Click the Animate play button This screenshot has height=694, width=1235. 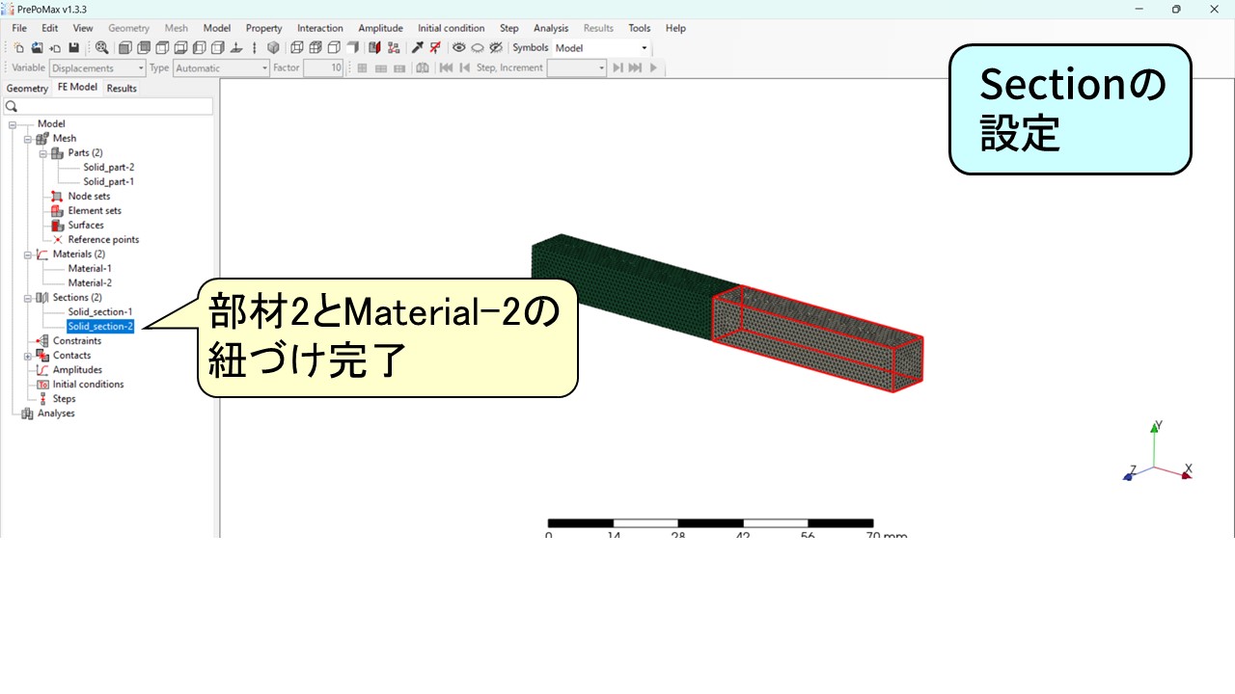653,68
